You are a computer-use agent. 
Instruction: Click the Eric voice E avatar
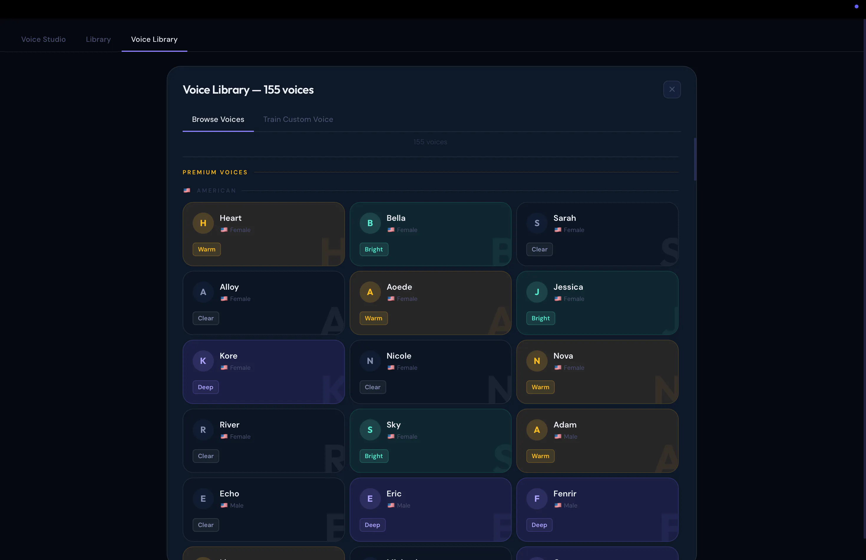(x=370, y=498)
